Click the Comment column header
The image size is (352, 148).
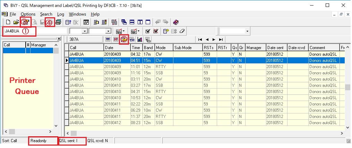pyautogui.click(x=324, y=47)
